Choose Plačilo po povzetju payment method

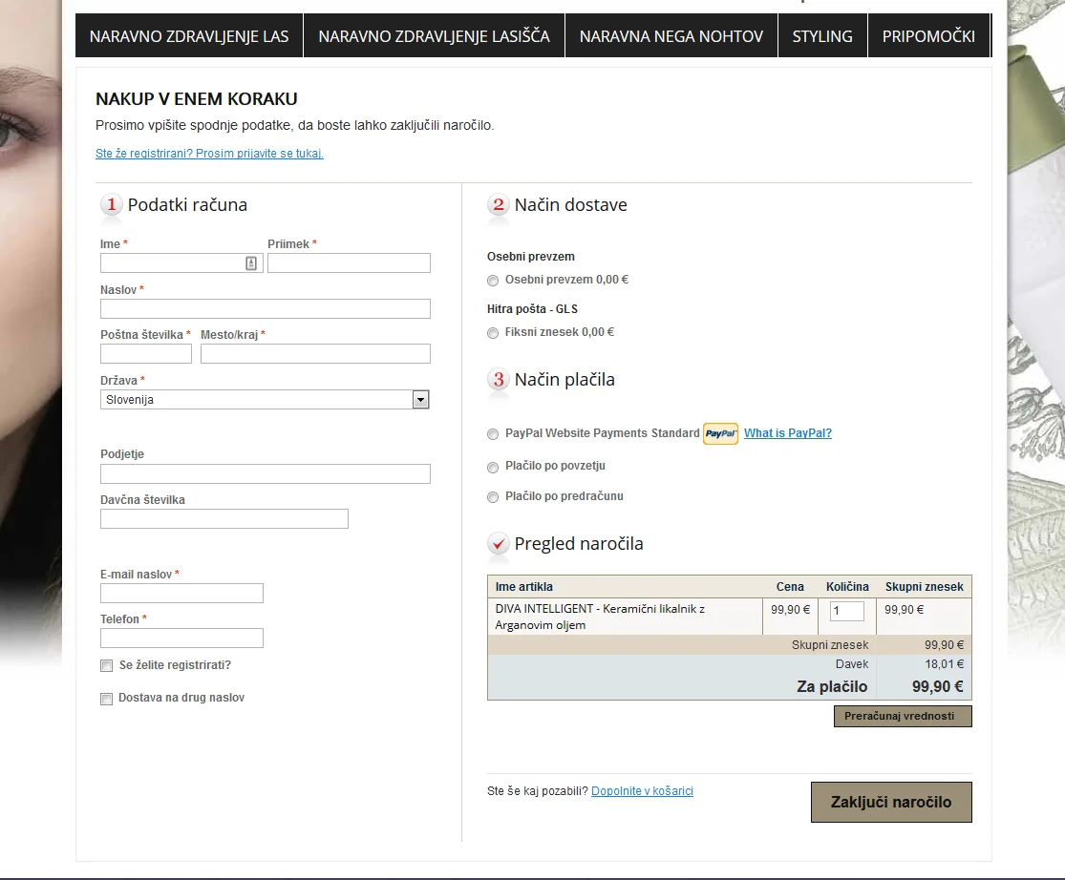point(493,467)
